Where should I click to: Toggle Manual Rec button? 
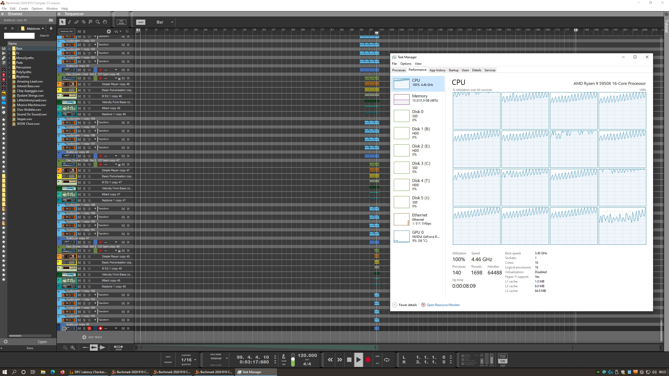click(67, 31)
